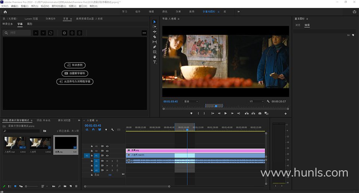Toggle lock on track V2
The width and height of the screenshot is (359, 193).
click(92, 151)
